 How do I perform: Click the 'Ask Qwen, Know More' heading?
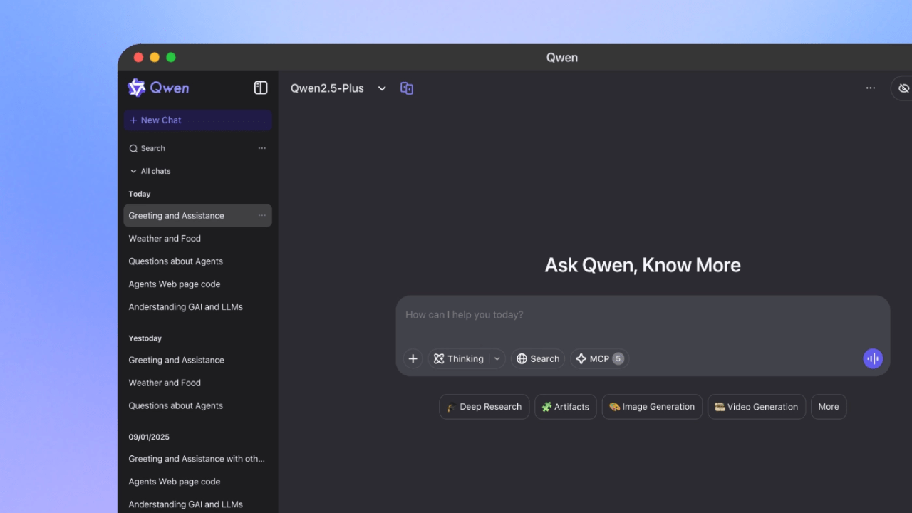(x=643, y=265)
